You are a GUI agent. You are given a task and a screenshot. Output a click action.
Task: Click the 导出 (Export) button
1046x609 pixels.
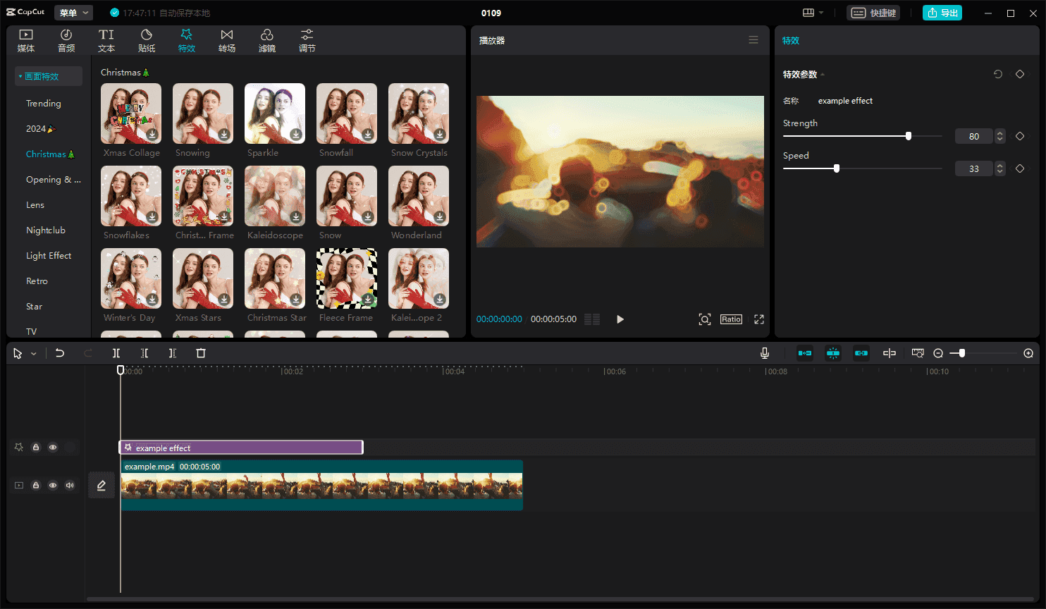point(942,12)
